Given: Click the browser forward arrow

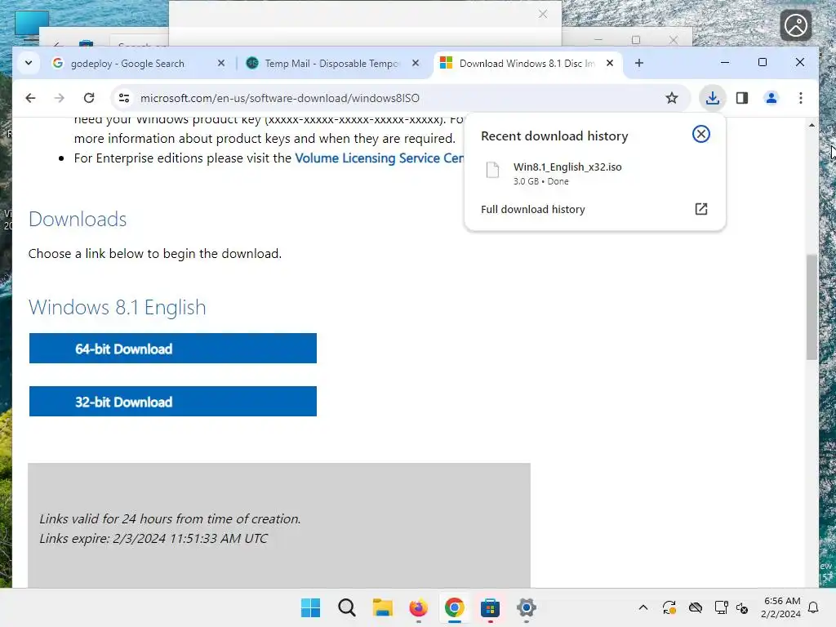Looking at the screenshot, I should tap(59, 98).
